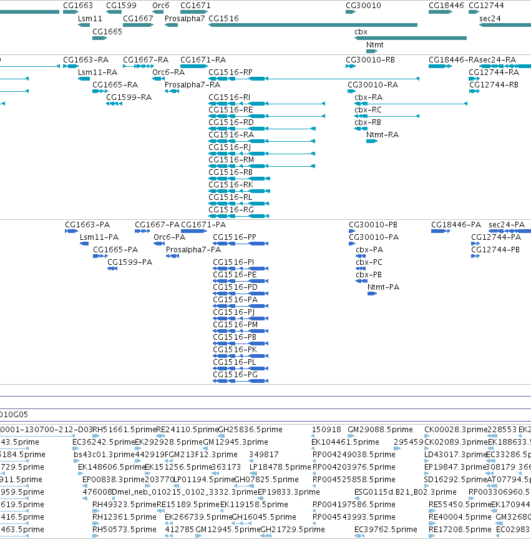Click EST GH25836.5prime

pos(250,430)
